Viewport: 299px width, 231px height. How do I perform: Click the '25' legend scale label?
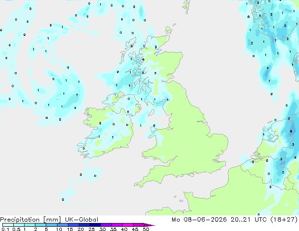coord(91,229)
